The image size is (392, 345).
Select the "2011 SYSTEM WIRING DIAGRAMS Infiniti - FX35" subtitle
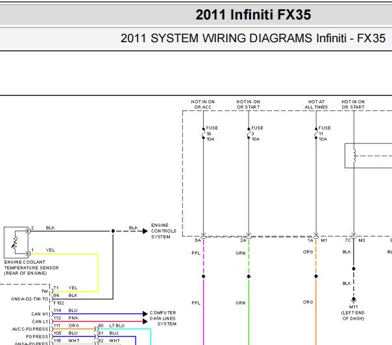click(253, 38)
